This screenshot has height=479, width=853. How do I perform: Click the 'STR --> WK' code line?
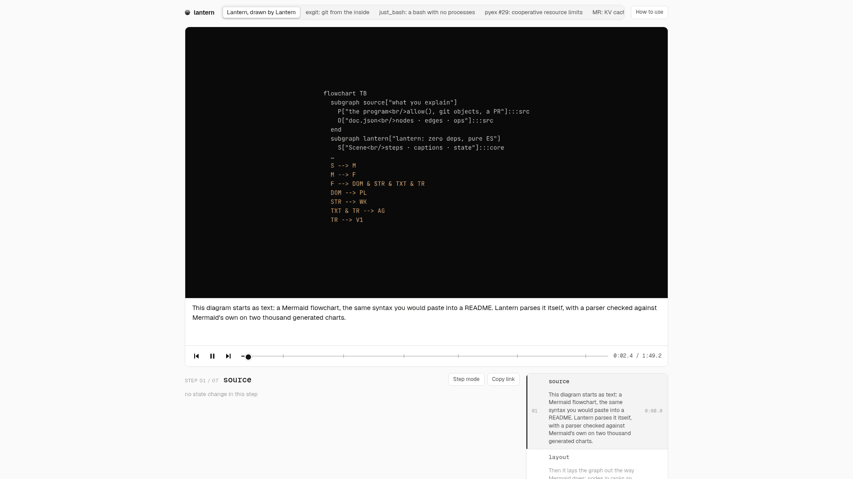pos(349,202)
